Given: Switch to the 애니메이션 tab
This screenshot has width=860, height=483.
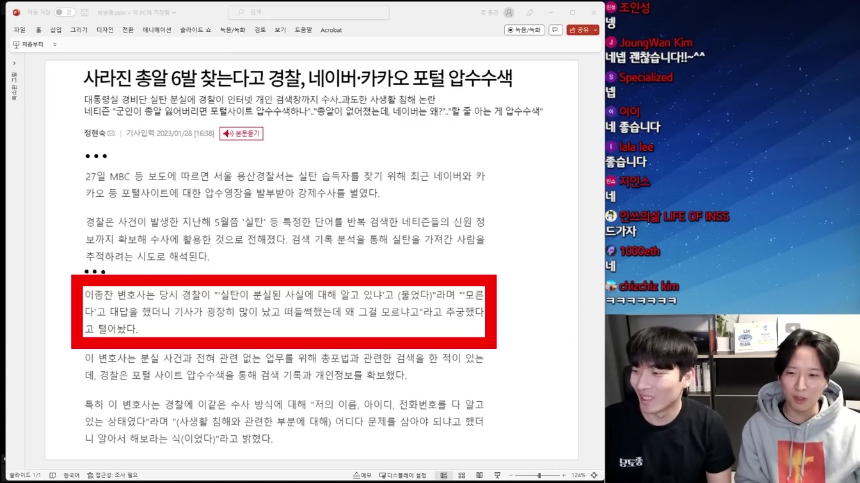Looking at the screenshot, I should (x=157, y=30).
